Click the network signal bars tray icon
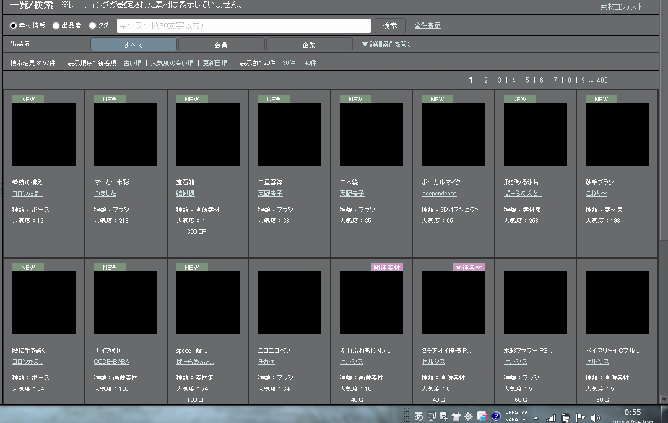Screen dimensions: 668x423 pyautogui.click(x=551, y=417)
